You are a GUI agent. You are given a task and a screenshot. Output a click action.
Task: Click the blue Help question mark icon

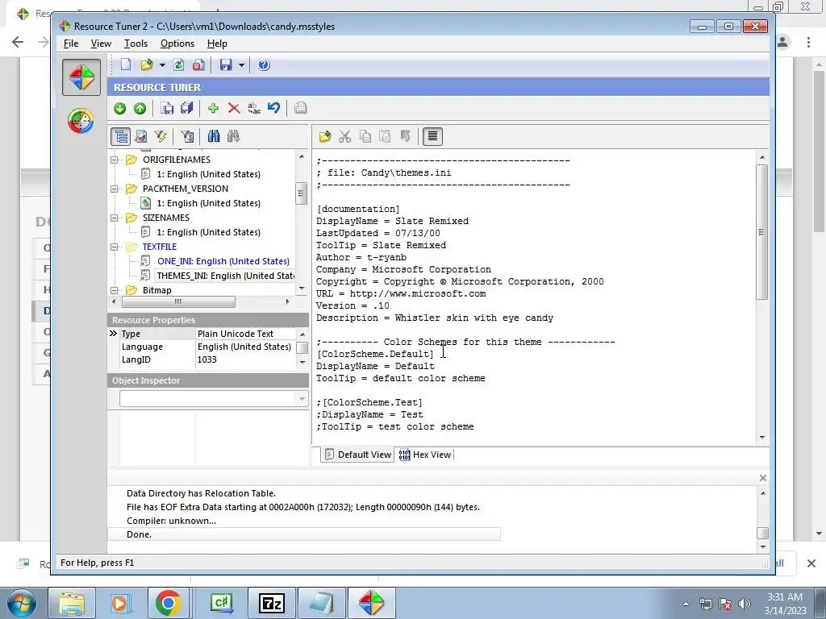(264, 64)
